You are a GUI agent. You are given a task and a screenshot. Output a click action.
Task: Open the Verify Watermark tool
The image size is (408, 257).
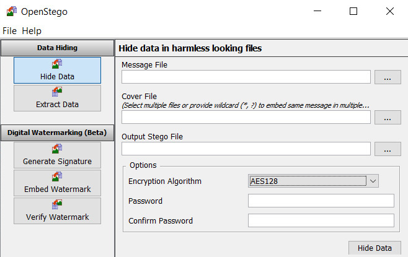pos(57,211)
